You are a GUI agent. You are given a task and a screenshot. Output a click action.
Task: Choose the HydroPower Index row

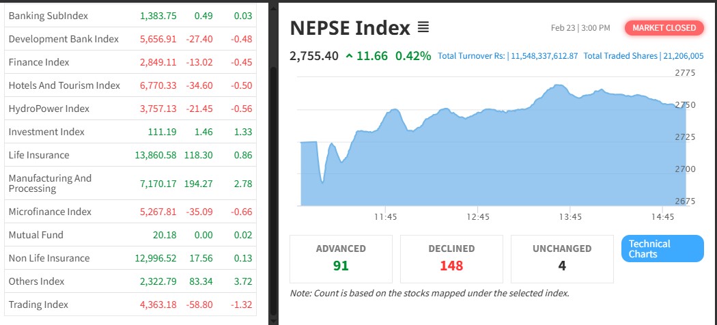coord(49,109)
